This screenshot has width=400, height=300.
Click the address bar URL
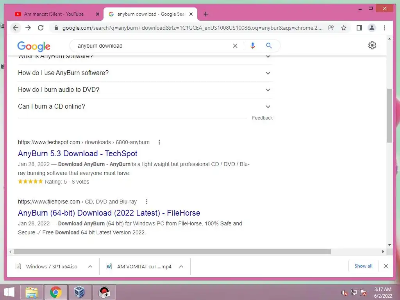click(192, 28)
